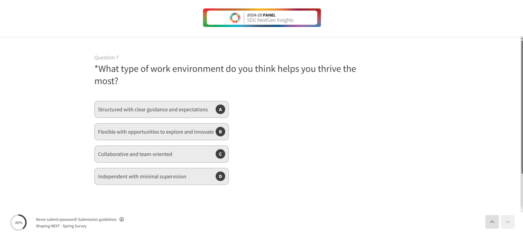Select "Structured with clear guidance and expectations"
Viewport: 523px width, 236px height.
153,110
